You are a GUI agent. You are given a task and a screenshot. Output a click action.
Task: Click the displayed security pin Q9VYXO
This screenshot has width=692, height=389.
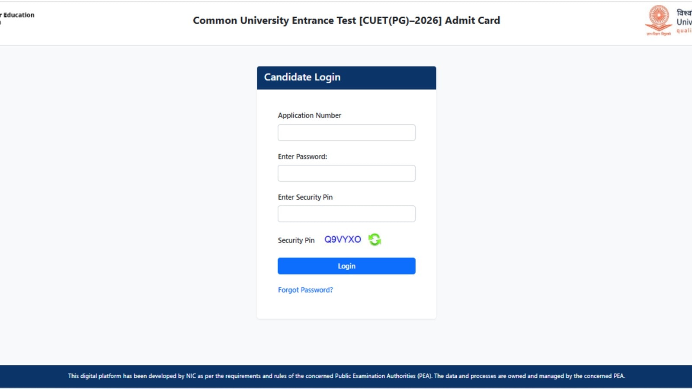pos(343,239)
